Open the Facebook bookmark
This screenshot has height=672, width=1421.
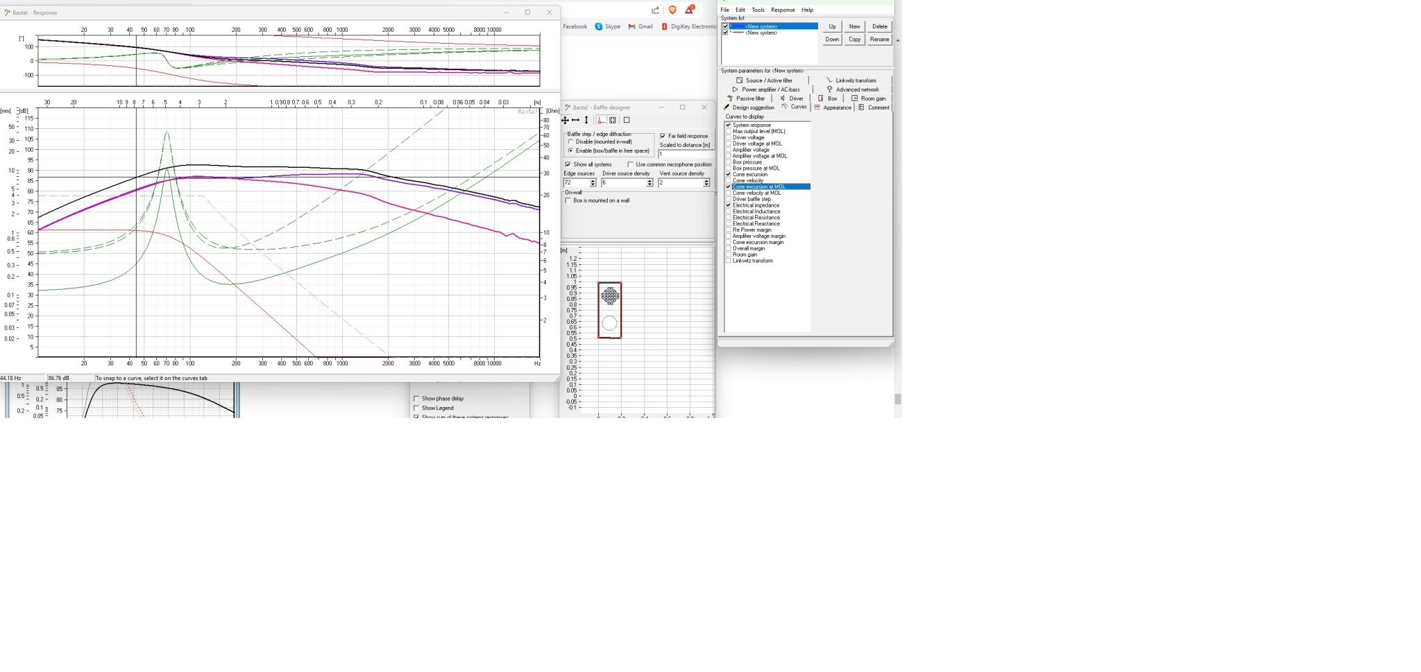[575, 26]
